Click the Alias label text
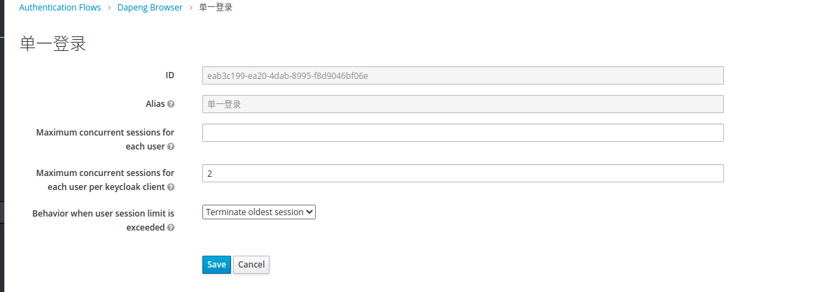The image size is (829, 292). point(155,104)
